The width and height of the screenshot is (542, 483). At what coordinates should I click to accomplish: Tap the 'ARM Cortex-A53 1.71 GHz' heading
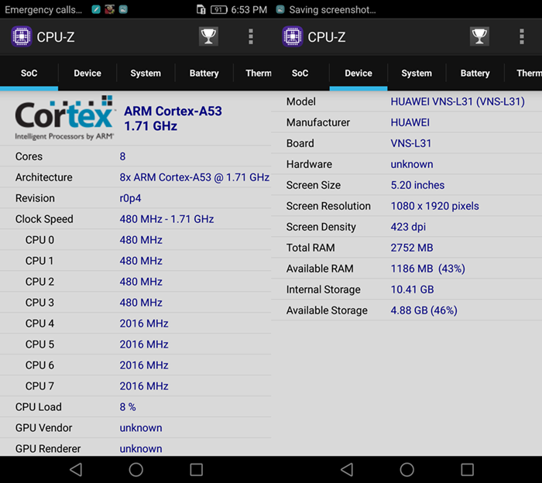click(173, 118)
